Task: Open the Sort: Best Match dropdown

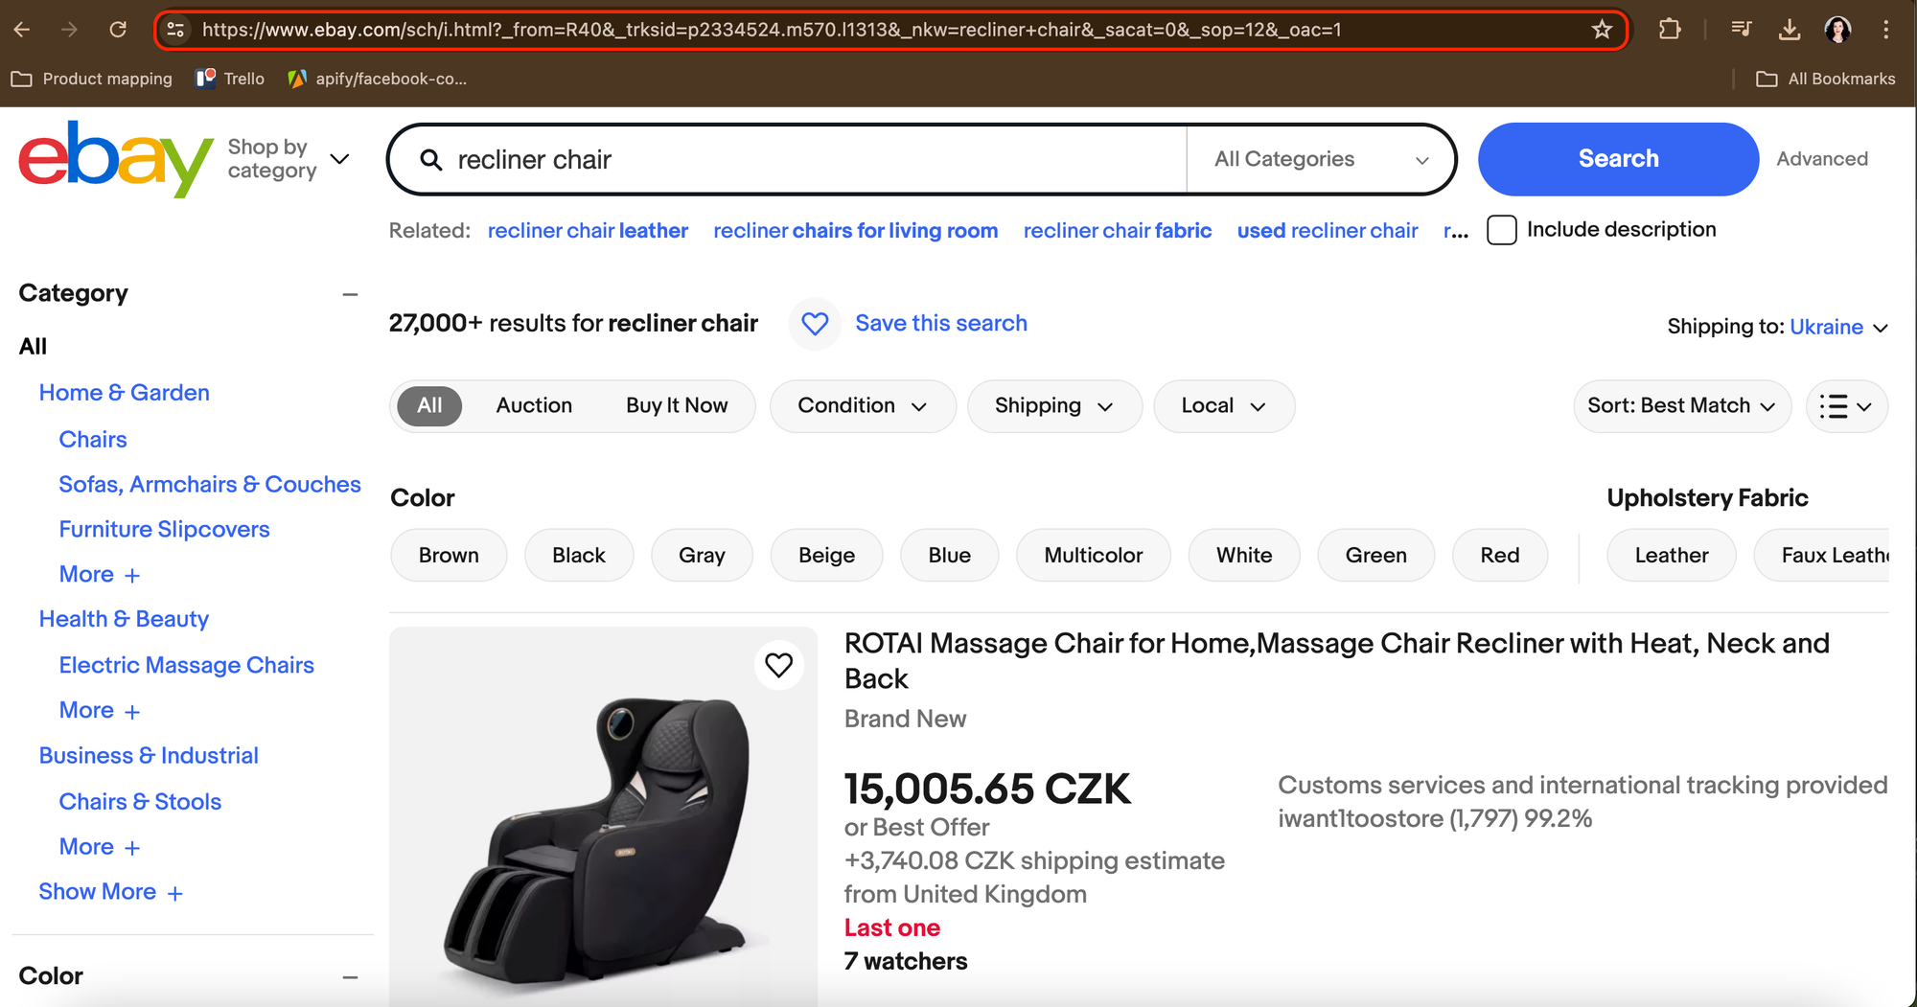Action: coord(1681,406)
